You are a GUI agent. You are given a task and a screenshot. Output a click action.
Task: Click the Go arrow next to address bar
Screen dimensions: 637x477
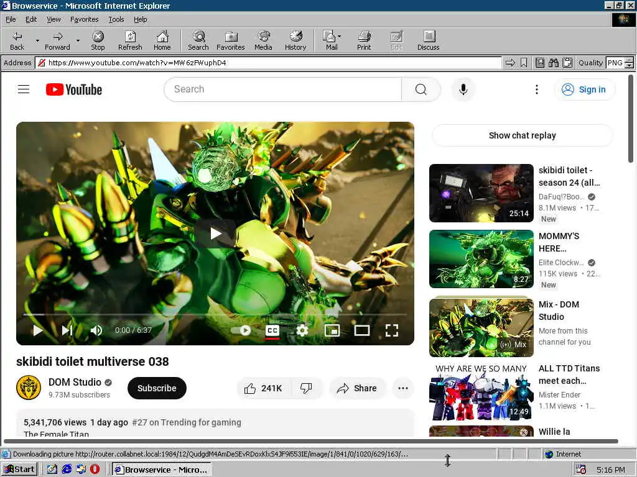point(510,63)
